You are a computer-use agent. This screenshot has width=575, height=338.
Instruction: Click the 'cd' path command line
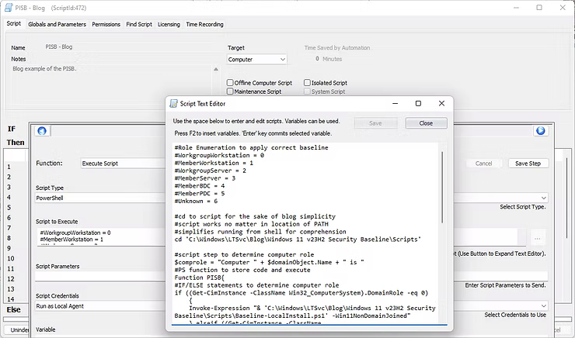(x=298, y=240)
